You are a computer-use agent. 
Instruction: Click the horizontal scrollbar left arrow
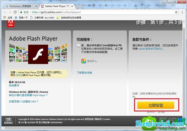point(3,128)
